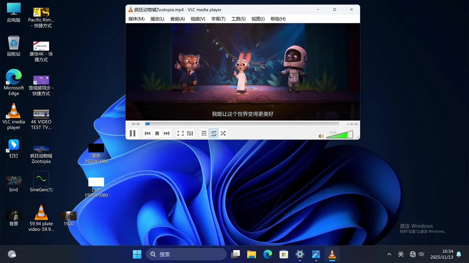Image resolution: width=469 pixels, height=263 pixels.
Task: Open Edge from the taskbar
Action: click(267, 254)
